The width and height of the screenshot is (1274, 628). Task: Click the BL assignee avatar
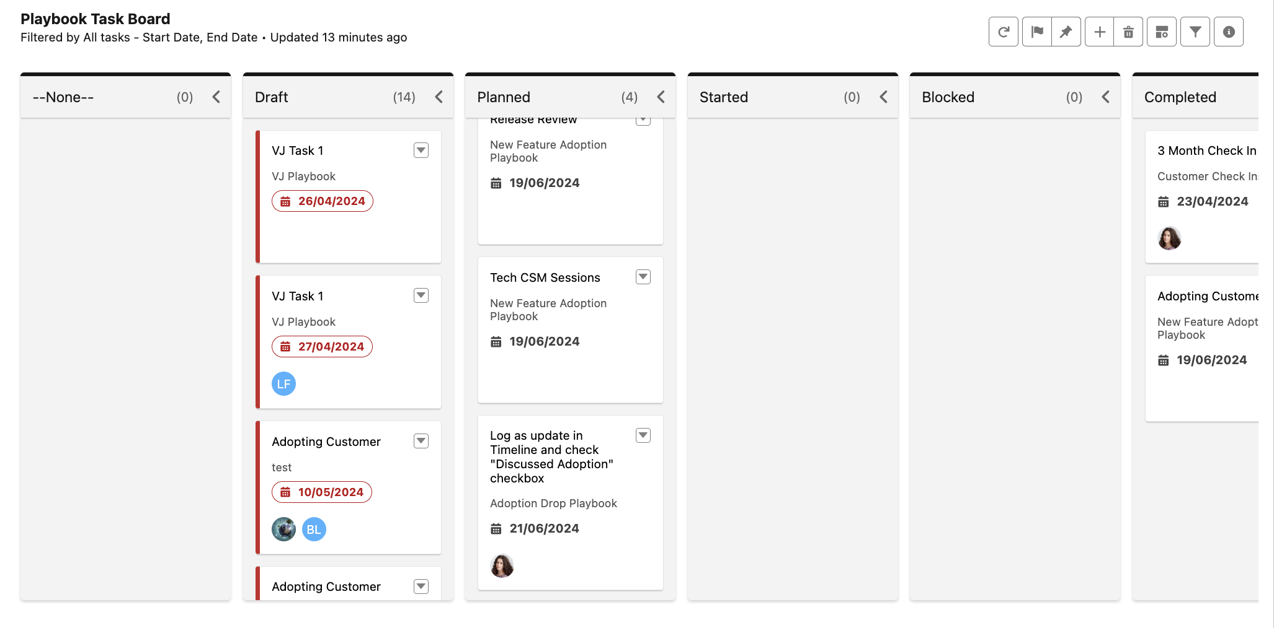(314, 530)
